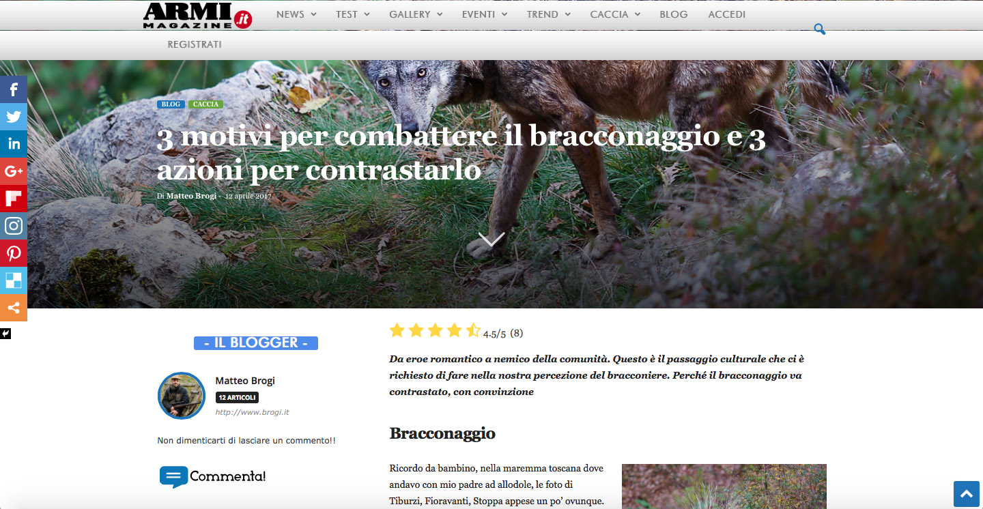Expand the NEWS dropdown menu
Viewport: 983px width, 509px height.
296,14
